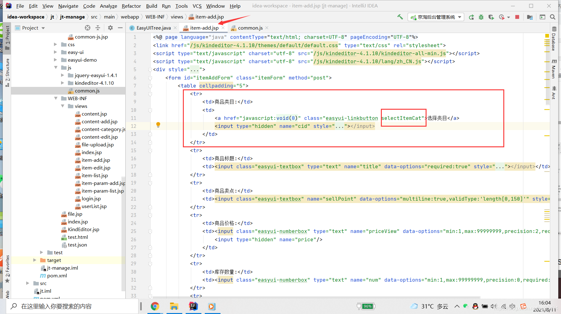This screenshot has width=561, height=314.
Task: Open Project panel settings gear
Action: pos(110,28)
